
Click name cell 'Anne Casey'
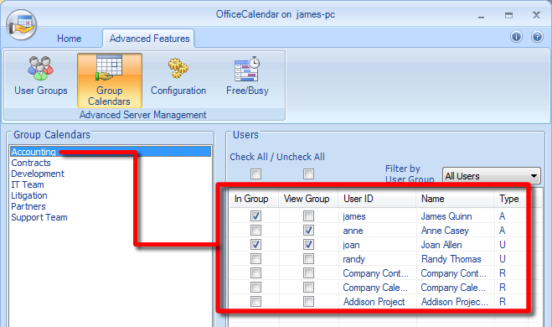click(445, 231)
